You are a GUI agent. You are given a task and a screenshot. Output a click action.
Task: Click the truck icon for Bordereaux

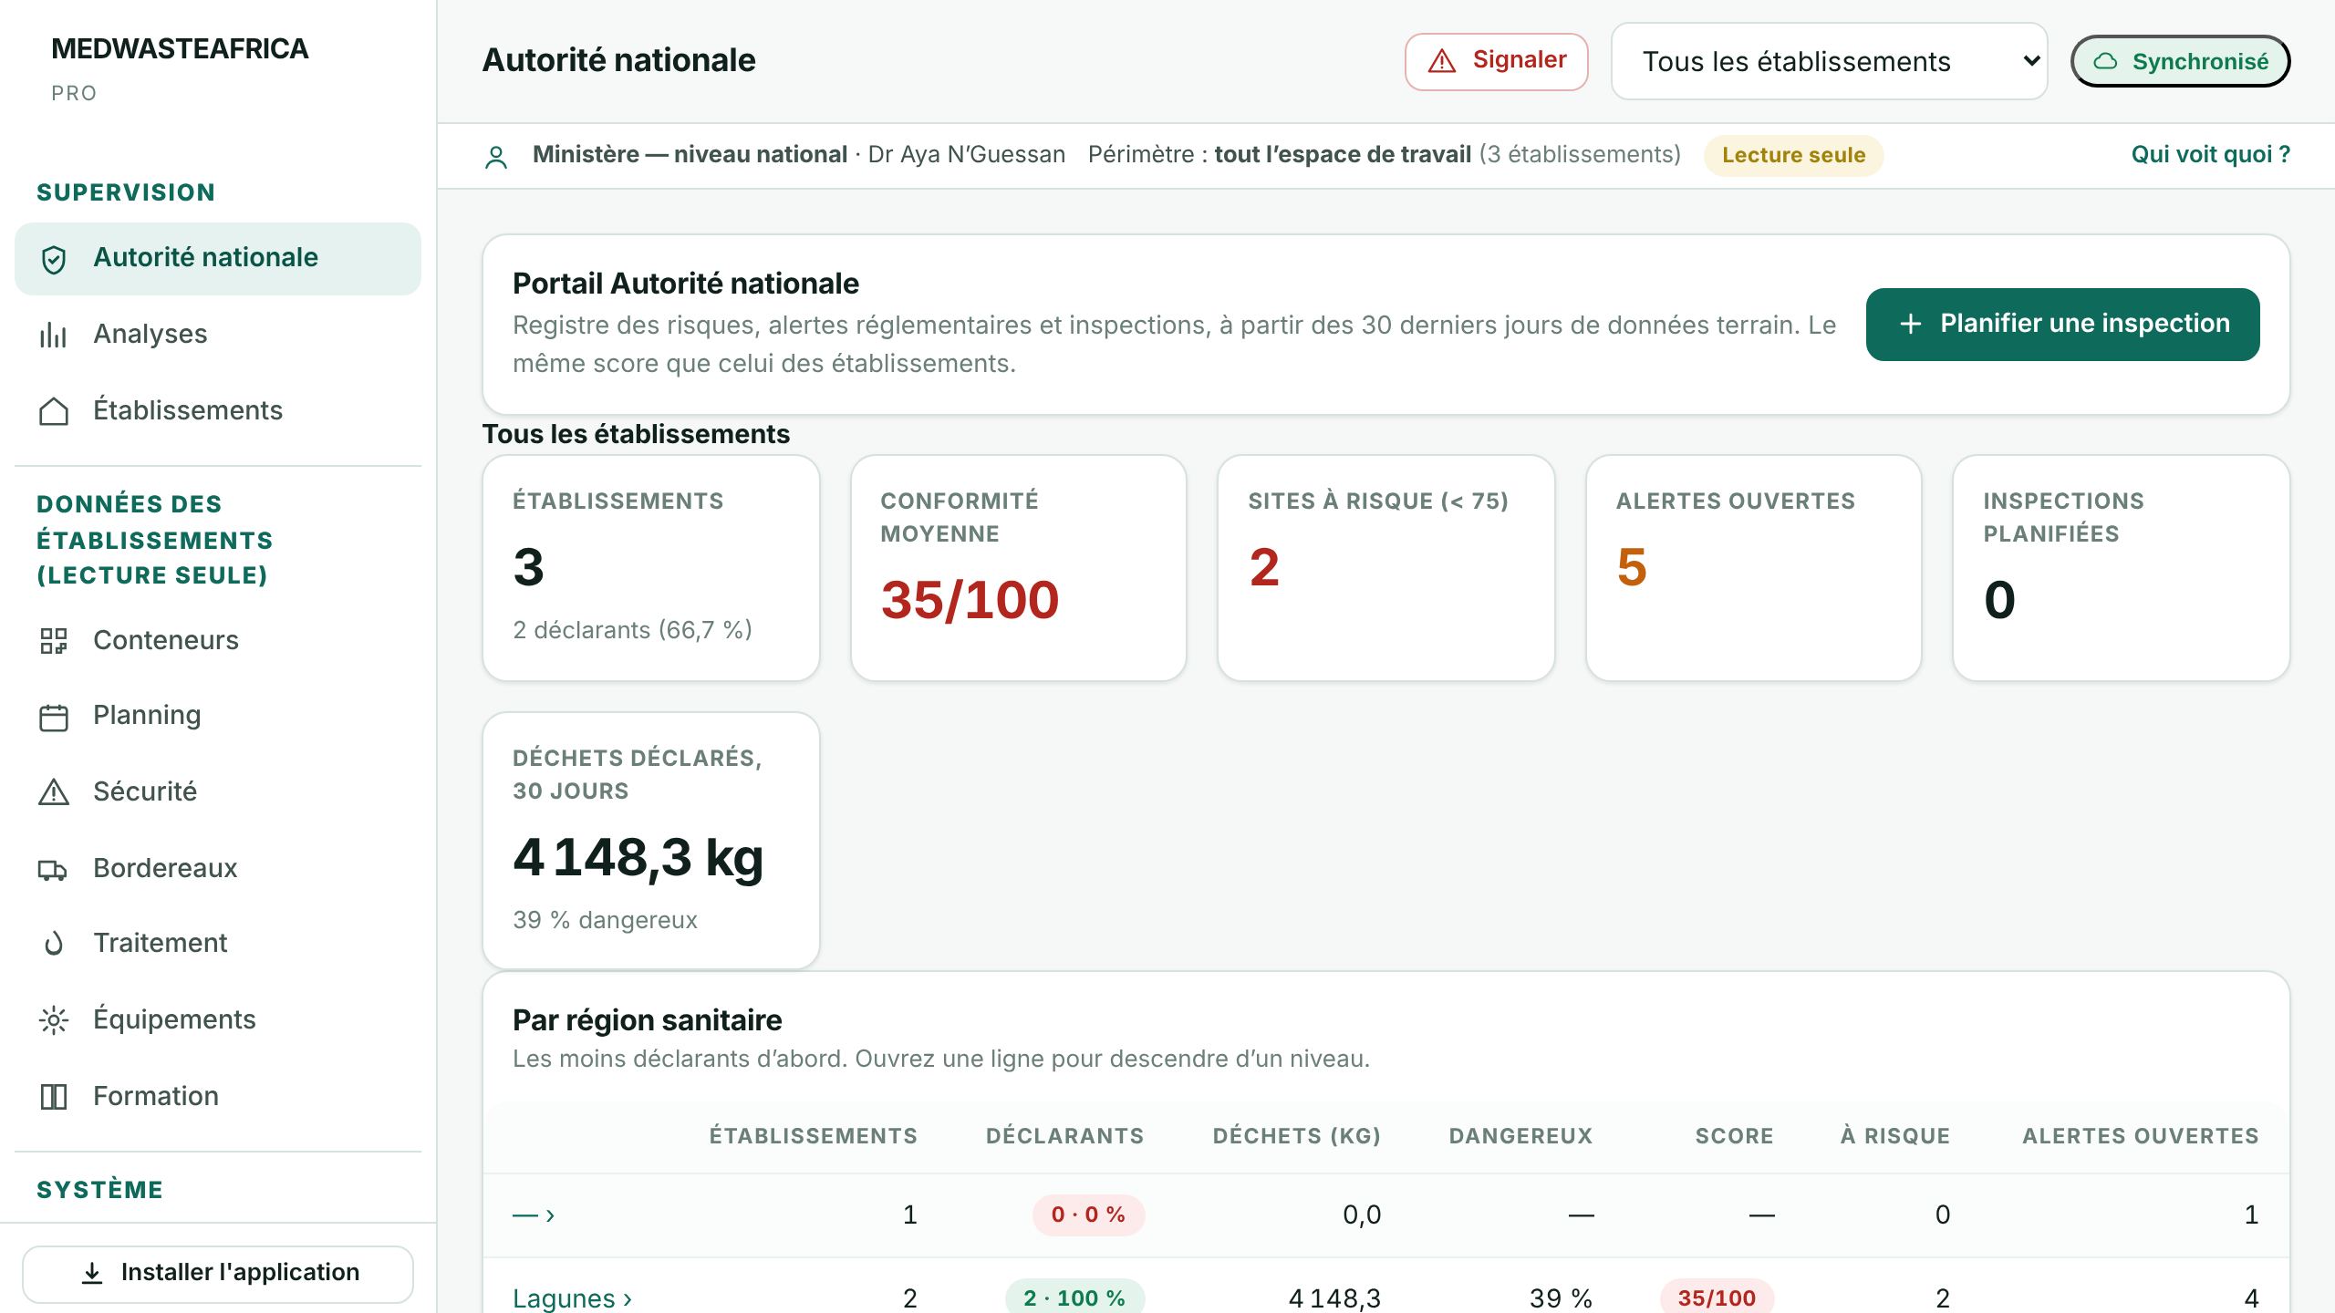pos(54,869)
